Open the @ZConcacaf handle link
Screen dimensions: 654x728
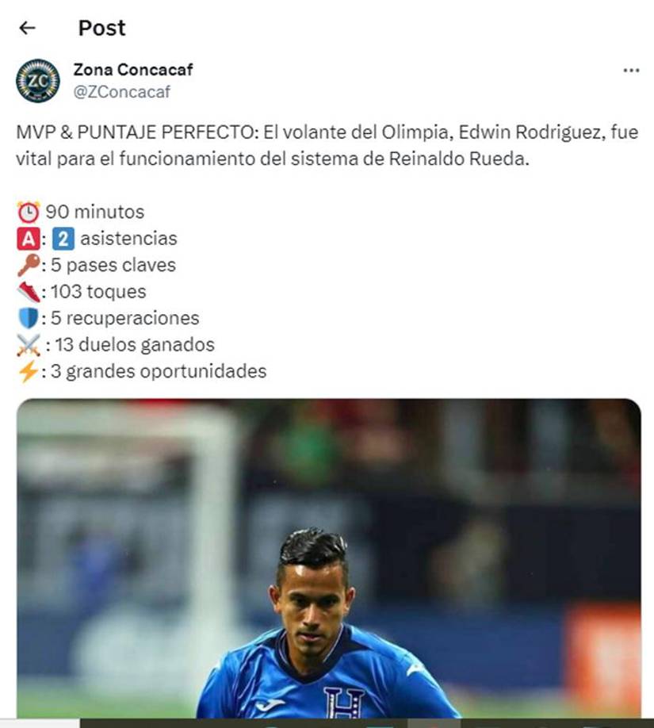121,92
